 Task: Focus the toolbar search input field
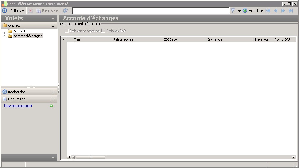151,11
